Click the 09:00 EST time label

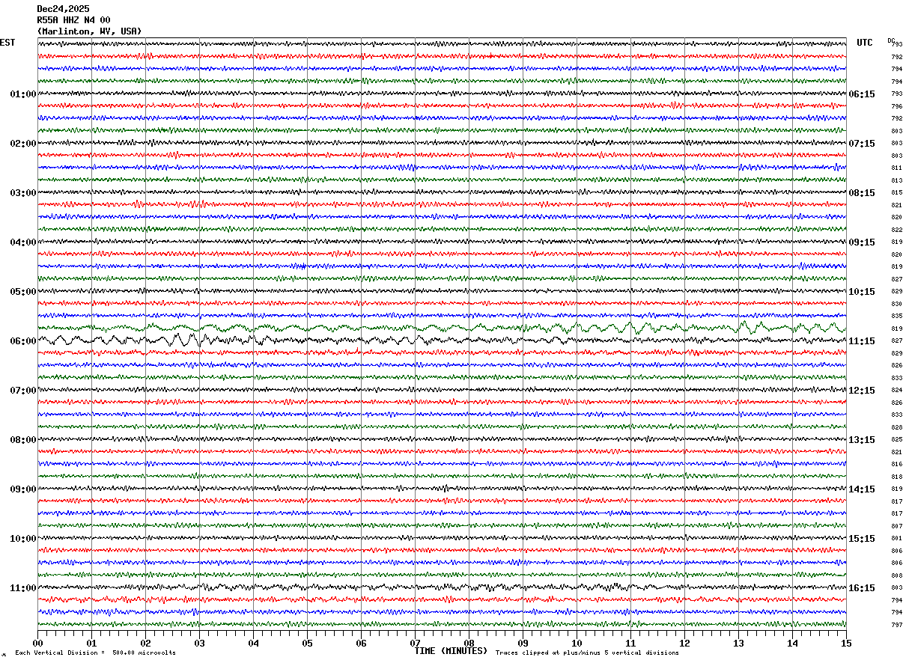click(23, 489)
